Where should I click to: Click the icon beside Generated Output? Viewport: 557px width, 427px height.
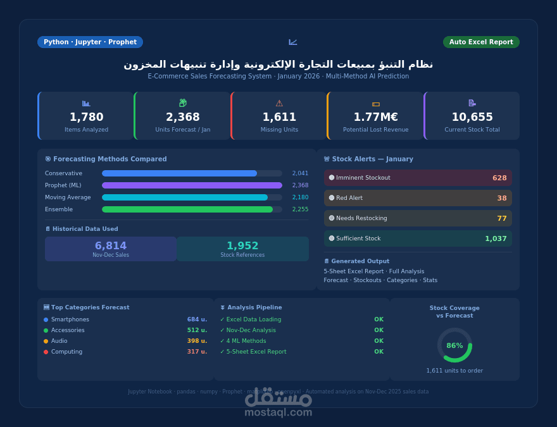(327, 261)
